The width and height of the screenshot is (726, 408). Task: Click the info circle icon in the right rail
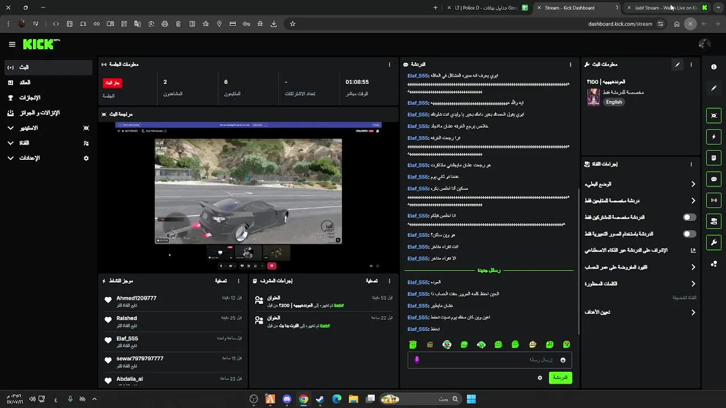click(x=714, y=67)
